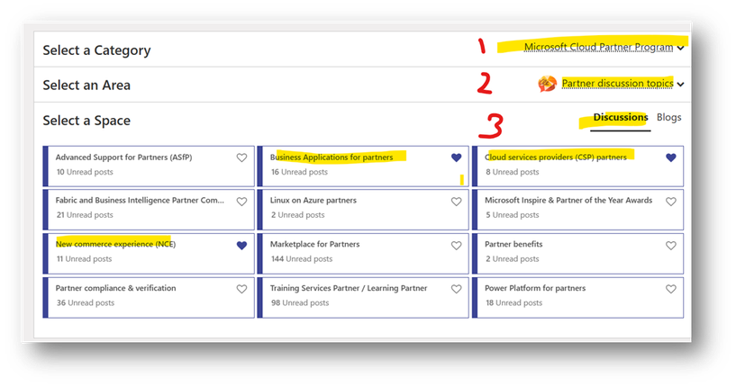Switch to the Blogs tab
The image size is (736, 387).
click(668, 117)
